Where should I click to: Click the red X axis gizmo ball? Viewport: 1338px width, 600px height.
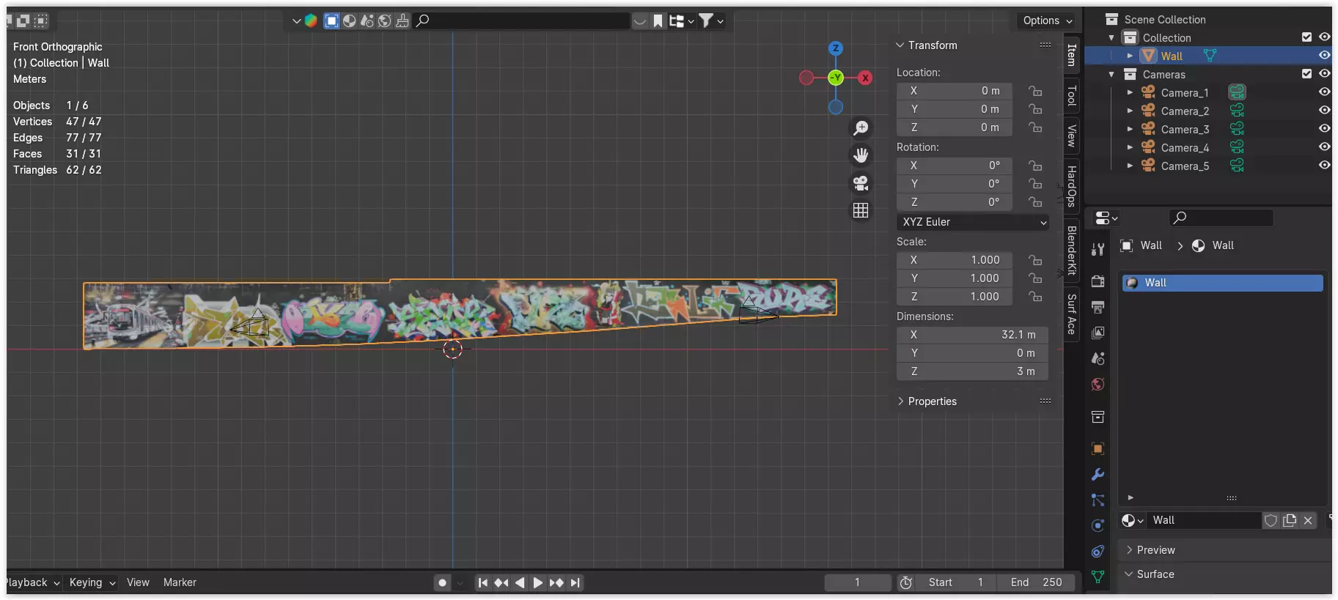[x=865, y=78]
